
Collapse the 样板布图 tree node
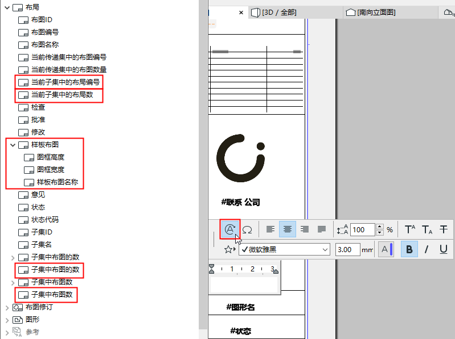point(13,145)
